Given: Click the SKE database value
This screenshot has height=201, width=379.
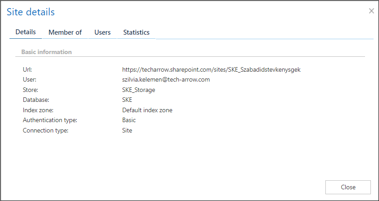Looking at the screenshot, I should pyautogui.click(x=127, y=100).
